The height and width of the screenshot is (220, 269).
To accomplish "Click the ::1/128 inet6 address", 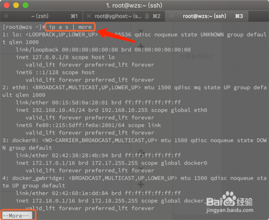I will (47, 73).
